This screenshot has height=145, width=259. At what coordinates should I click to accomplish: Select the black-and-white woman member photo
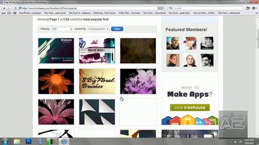pos(207,43)
